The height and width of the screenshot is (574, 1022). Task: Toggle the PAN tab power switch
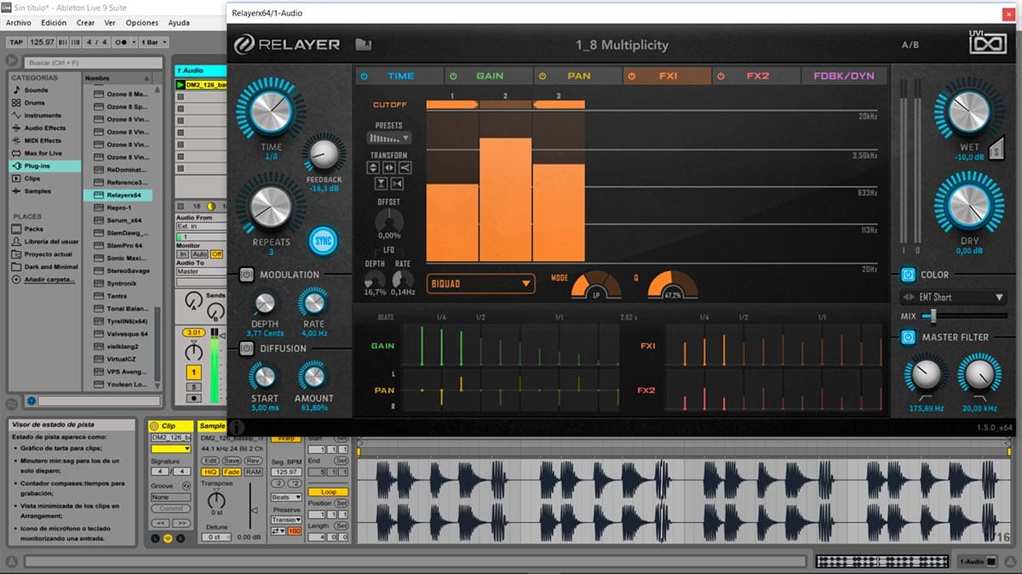pos(543,76)
